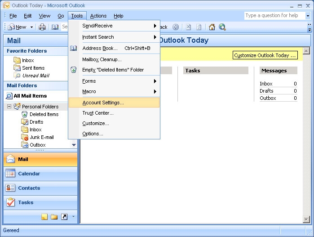Click Customize Outlook Today button
314x237 pixels.
265,55
